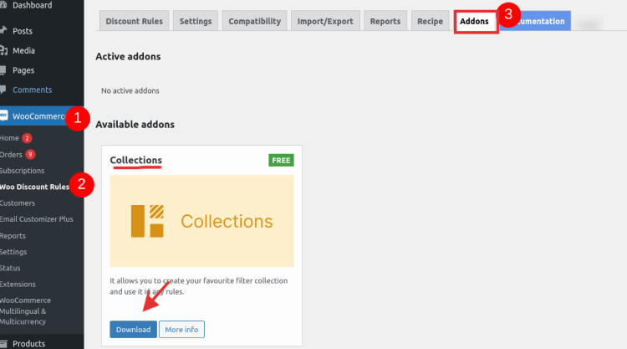
Task: Select the Addons tab
Action: [475, 21]
